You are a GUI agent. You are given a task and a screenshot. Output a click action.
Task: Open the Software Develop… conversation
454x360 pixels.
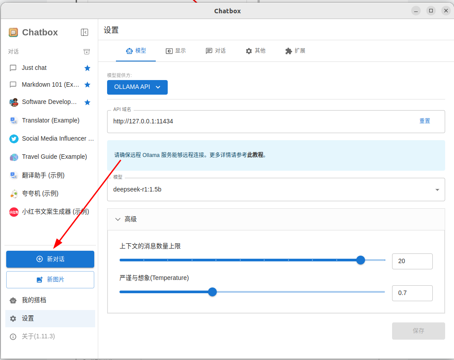click(x=50, y=102)
